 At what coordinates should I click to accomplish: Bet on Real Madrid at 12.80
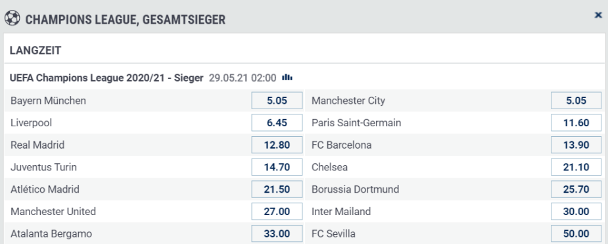[277, 145]
